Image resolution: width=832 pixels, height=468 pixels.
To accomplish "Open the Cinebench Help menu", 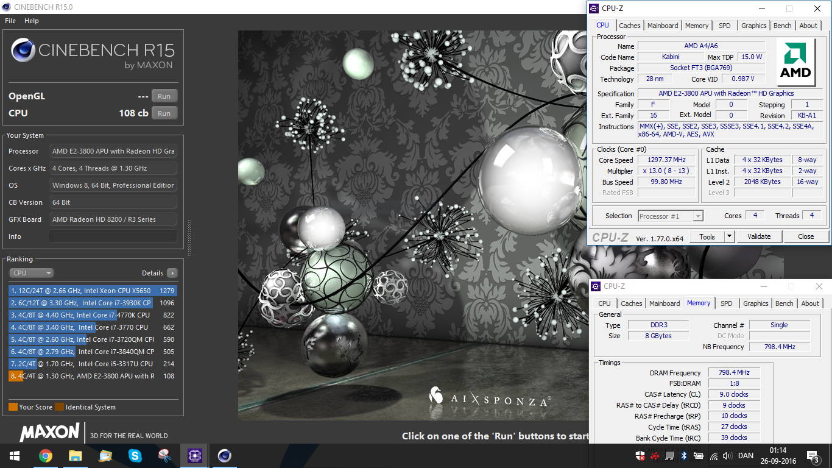I will click(32, 21).
